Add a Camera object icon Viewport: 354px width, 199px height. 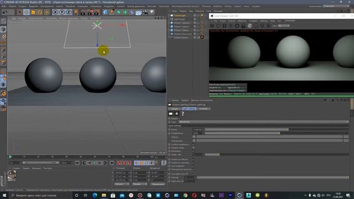tap(145, 12)
